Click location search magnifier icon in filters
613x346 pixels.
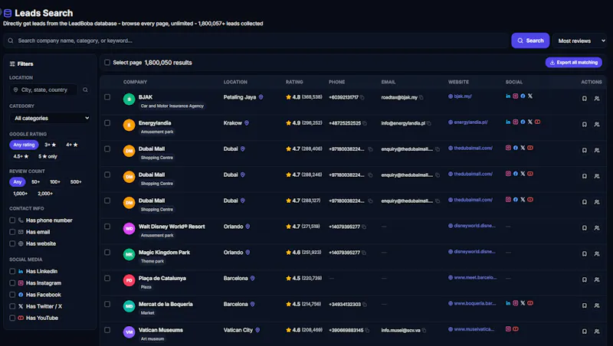[85, 90]
